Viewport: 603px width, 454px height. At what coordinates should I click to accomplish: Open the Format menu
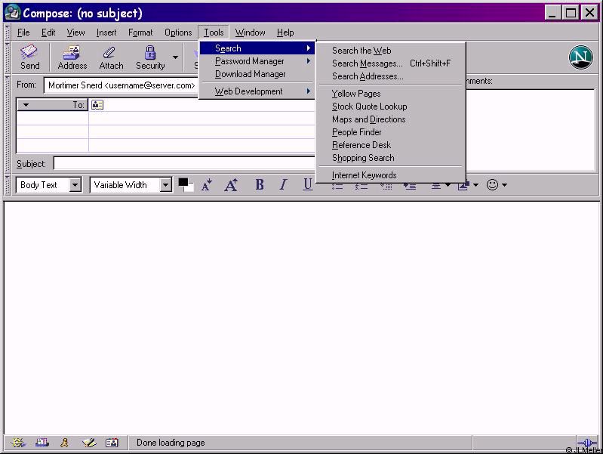pos(140,32)
